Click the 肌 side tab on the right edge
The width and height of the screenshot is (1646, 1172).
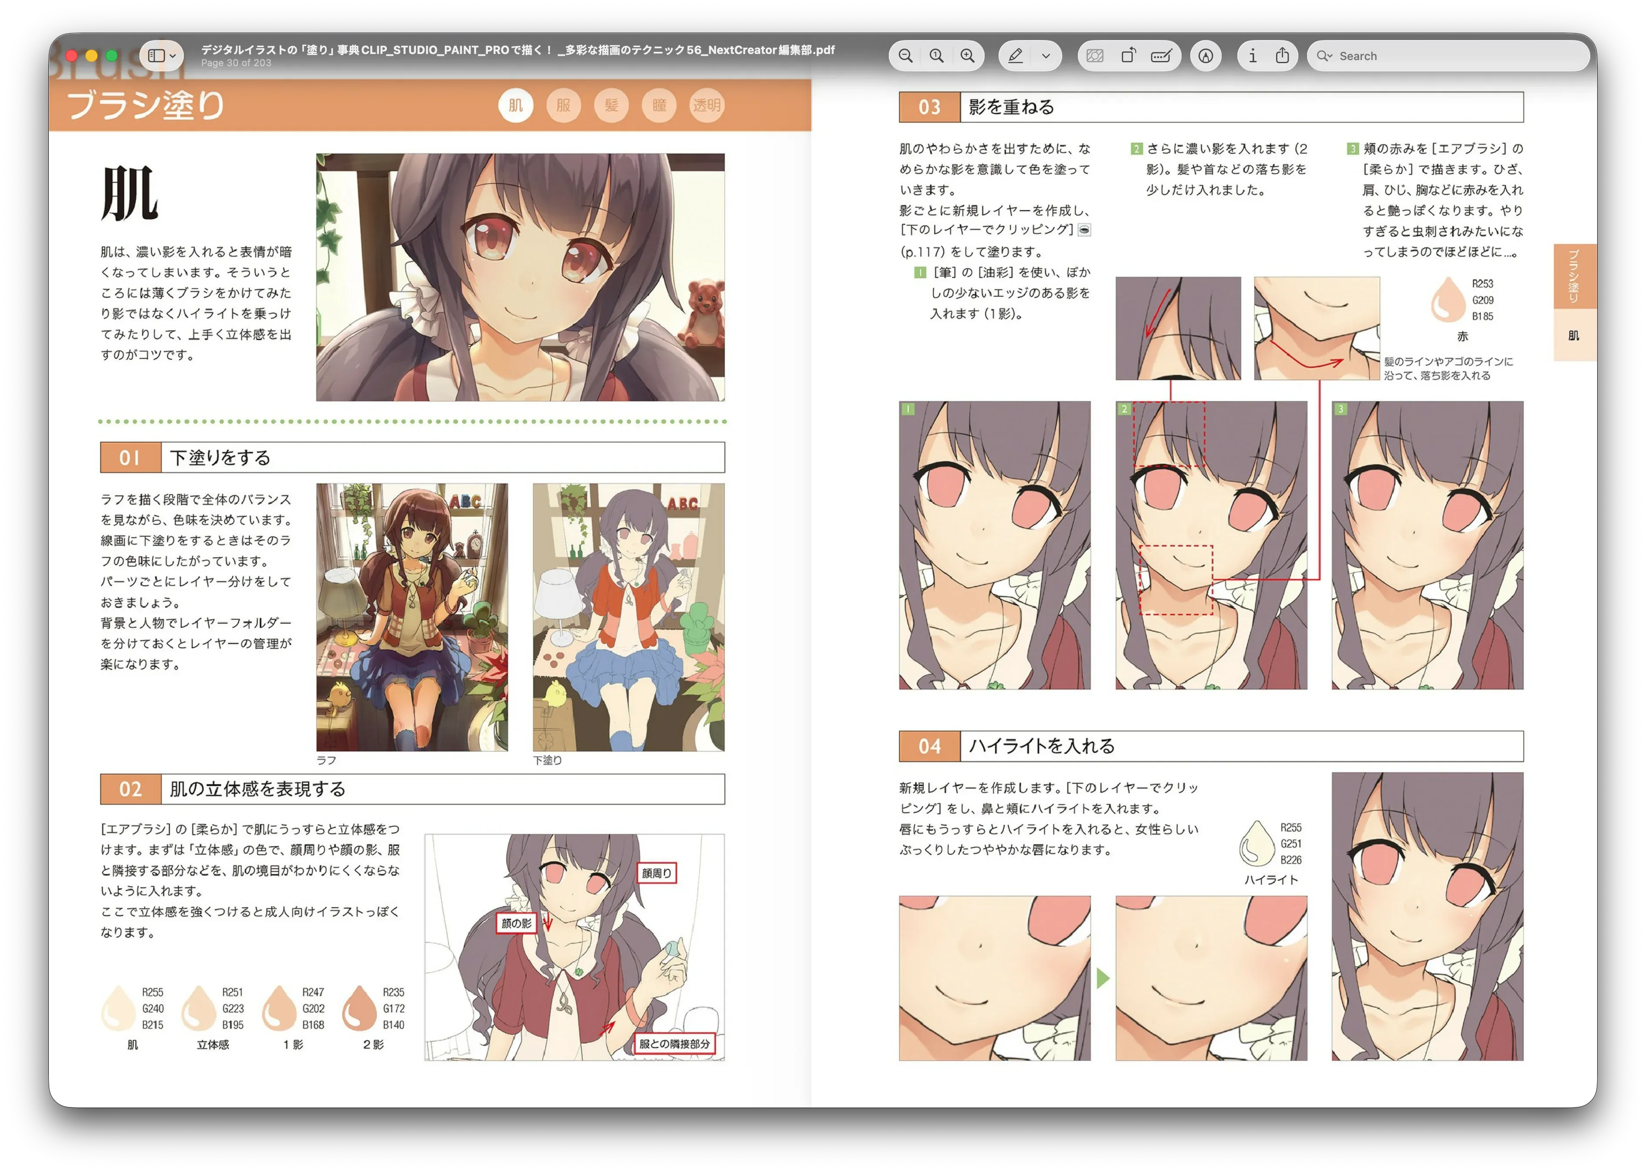(x=1575, y=336)
